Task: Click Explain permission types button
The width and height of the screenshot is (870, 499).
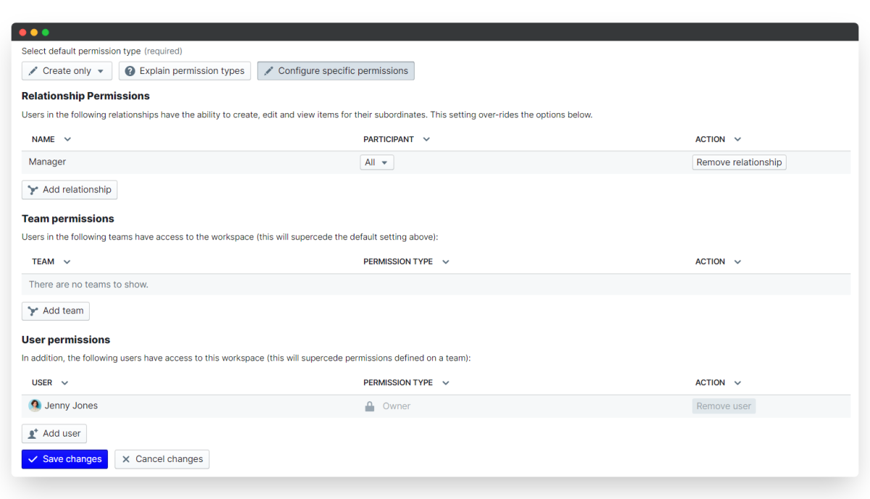Action: click(x=185, y=71)
